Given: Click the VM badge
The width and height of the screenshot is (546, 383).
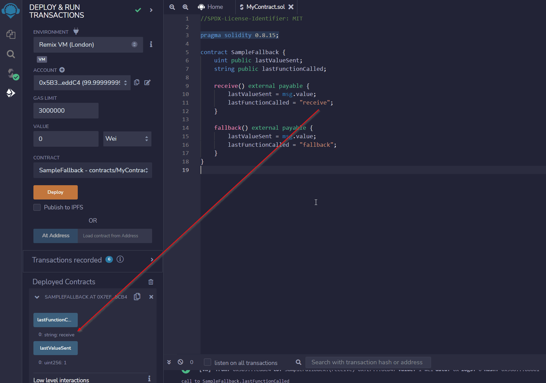Looking at the screenshot, I should click(42, 59).
